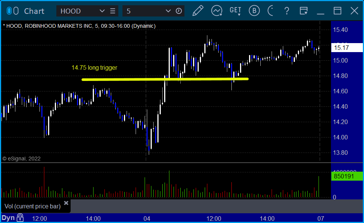Click the 14.80 price axis label
Image resolution: width=364 pixels, height=223 pixels.
pos(340,76)
